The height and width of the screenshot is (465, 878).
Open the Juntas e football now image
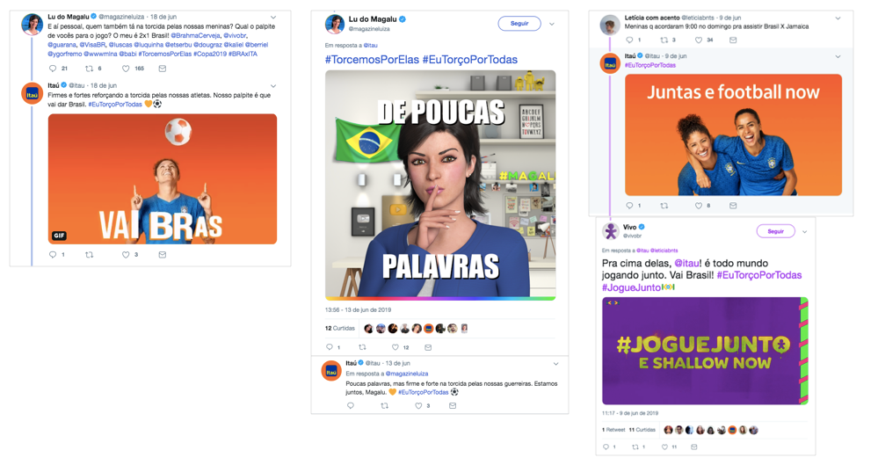733,135
